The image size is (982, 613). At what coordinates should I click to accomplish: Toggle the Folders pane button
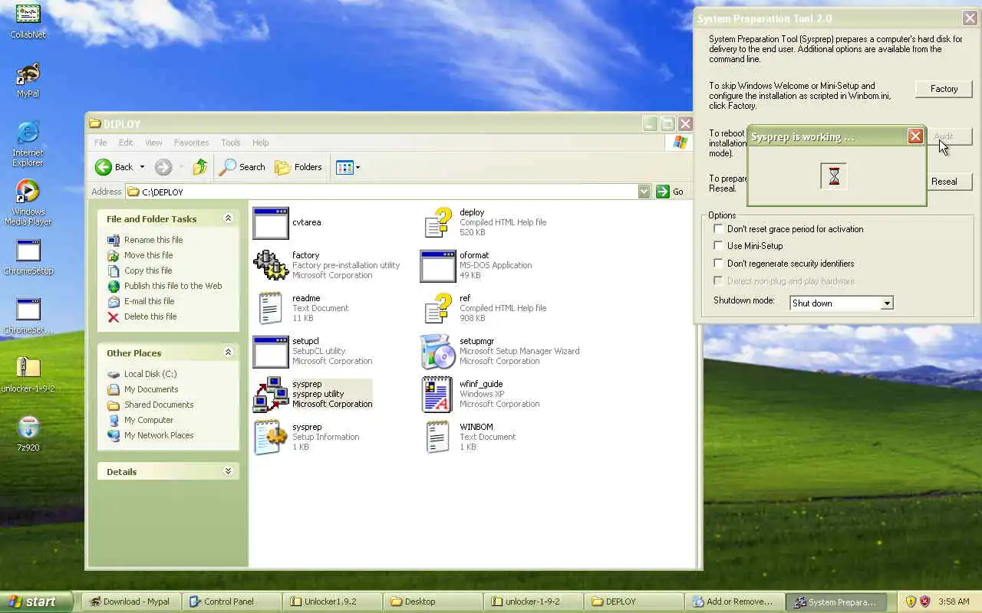(x=298, y=167)
